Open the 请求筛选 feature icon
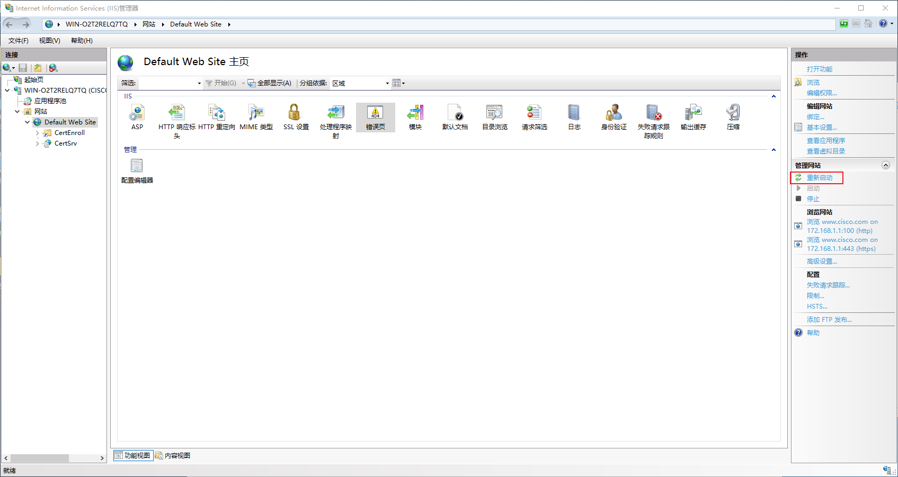 click(x=535, y=117)
